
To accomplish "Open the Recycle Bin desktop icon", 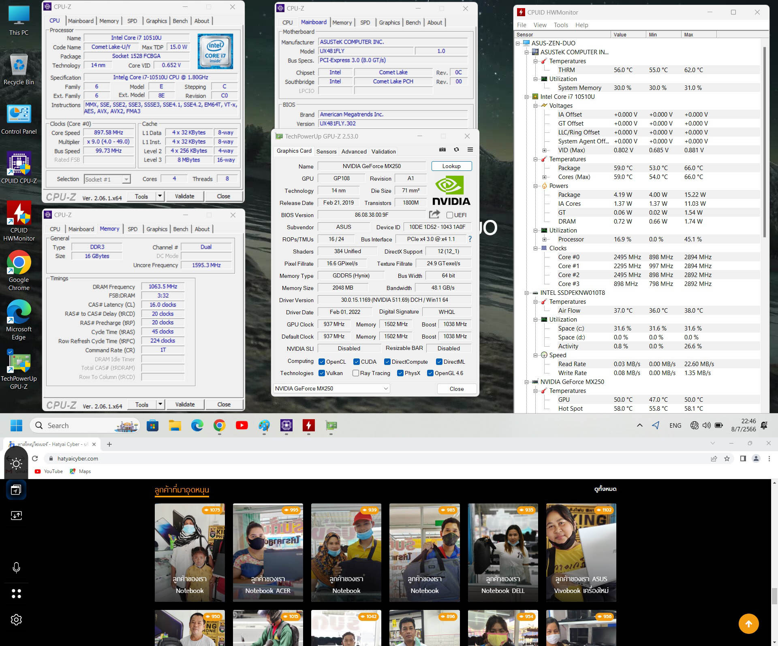I will coord(19,70).
